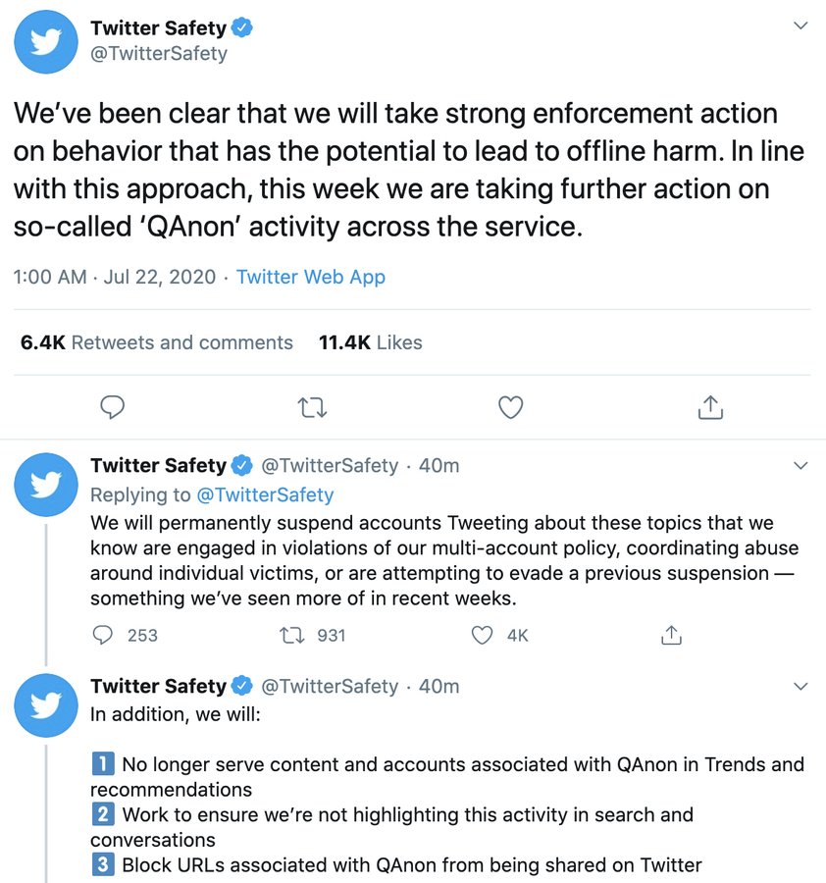This screenshot has height=883, width=826.
Task: Like the main Twitter Safety tweet
Action: pyautogui.click(x=511, y=407)
